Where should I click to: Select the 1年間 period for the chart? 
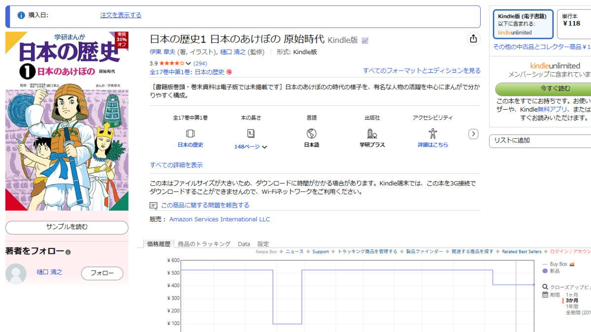click(x=572, y=306)
